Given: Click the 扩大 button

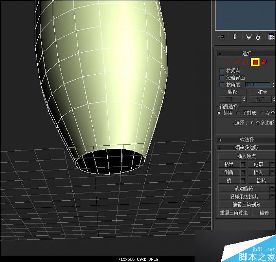Looking at the screenshot, I should 262,92.
